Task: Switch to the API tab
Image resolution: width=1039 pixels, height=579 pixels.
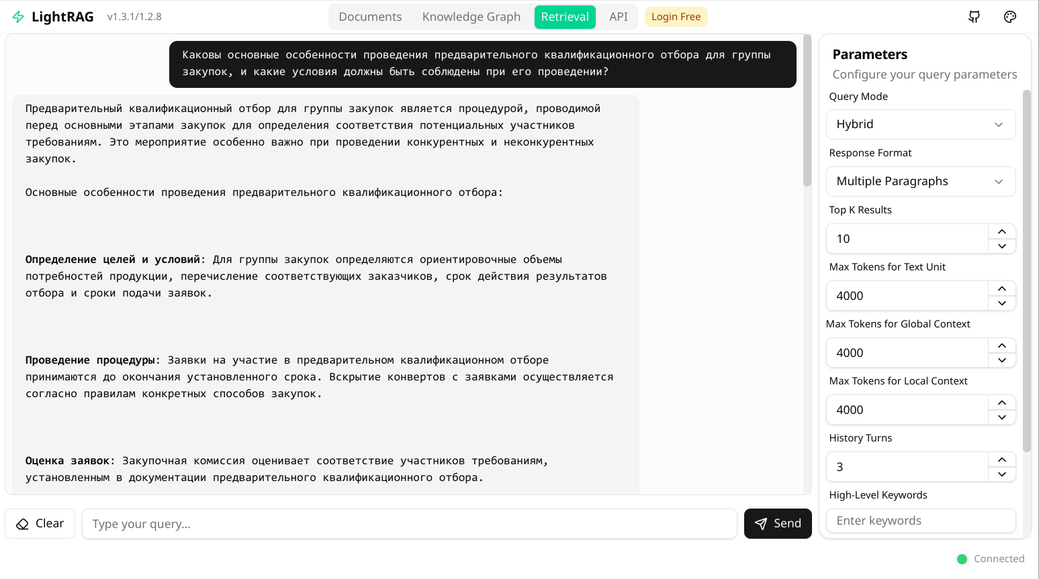Action: click(617, 16)
